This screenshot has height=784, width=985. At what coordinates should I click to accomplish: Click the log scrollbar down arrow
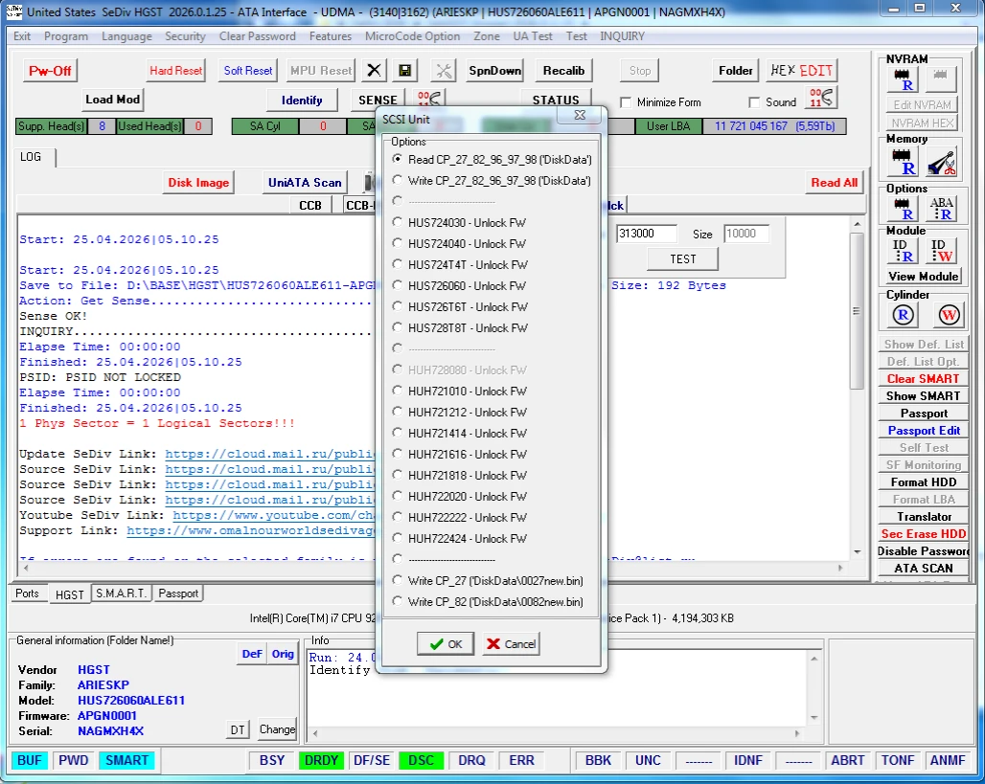point(858,551)
